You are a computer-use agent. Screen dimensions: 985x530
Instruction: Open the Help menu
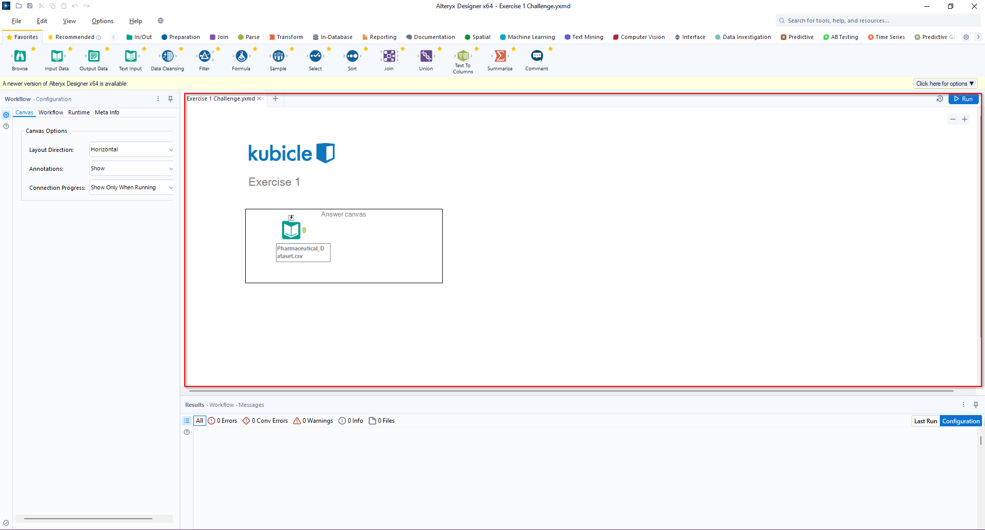(135, 21)
